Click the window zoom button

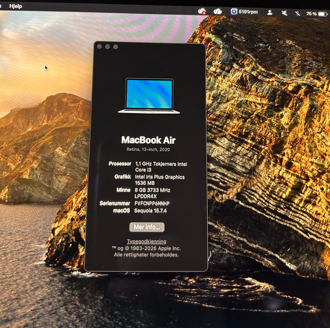pyautogui.click(x=116, y=47)
